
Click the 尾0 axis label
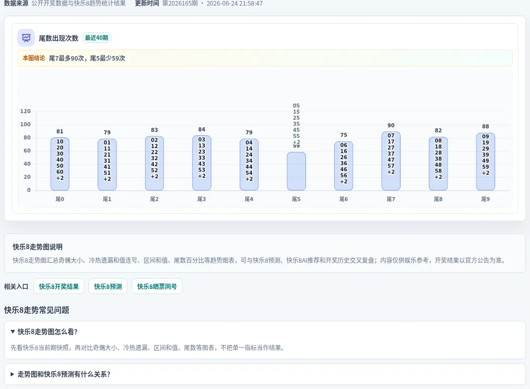point(60,199)
